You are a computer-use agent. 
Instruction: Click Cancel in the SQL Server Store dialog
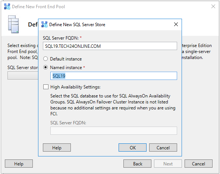click(x=163, y=147)
